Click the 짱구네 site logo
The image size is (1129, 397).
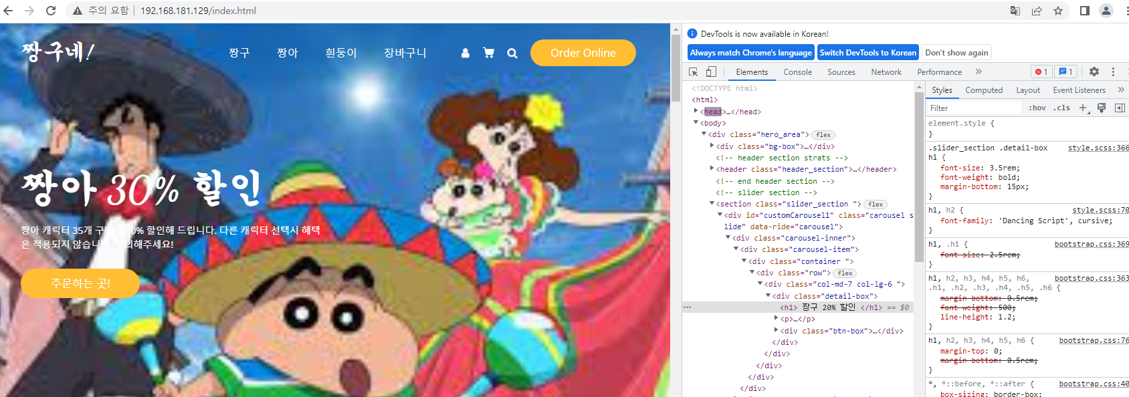click(x=58, y=51)
